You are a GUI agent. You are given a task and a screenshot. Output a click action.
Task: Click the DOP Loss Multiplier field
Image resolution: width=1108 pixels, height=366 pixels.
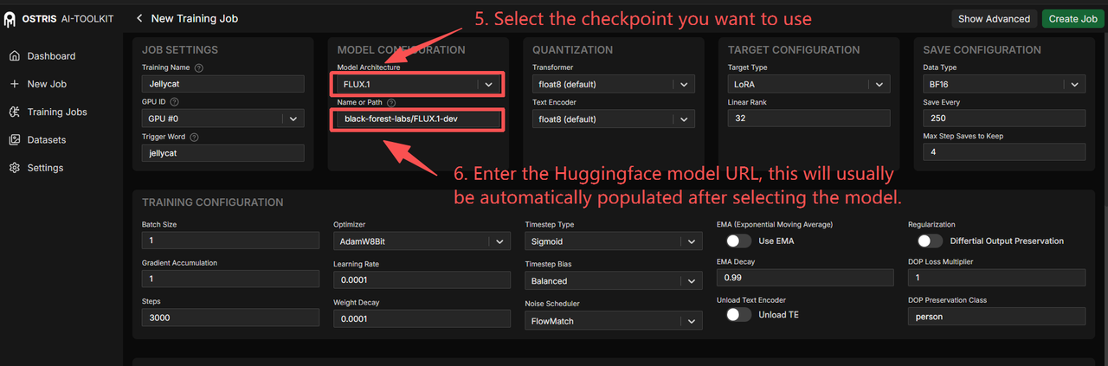(996, 278)
